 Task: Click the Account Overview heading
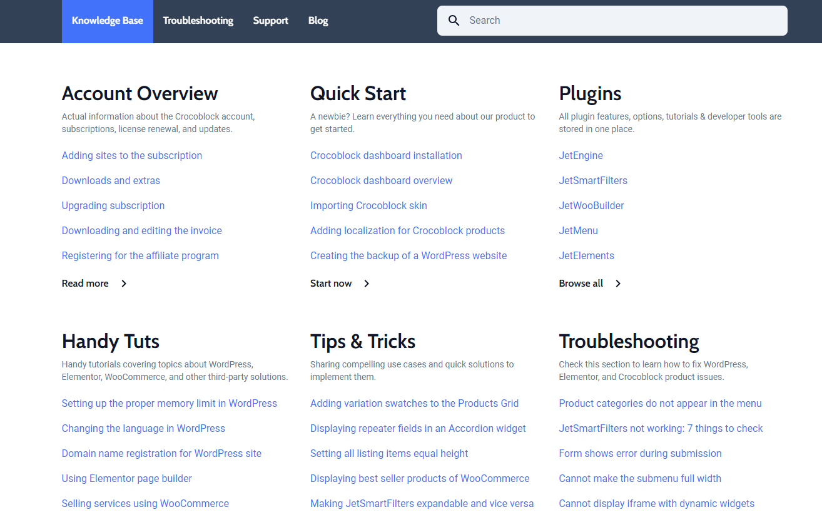[x=140, y=93]
